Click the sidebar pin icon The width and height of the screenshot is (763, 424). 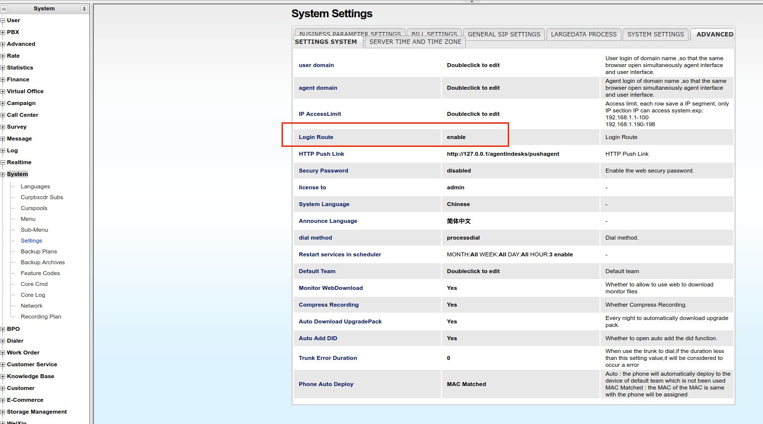click(x=84, y=9)
